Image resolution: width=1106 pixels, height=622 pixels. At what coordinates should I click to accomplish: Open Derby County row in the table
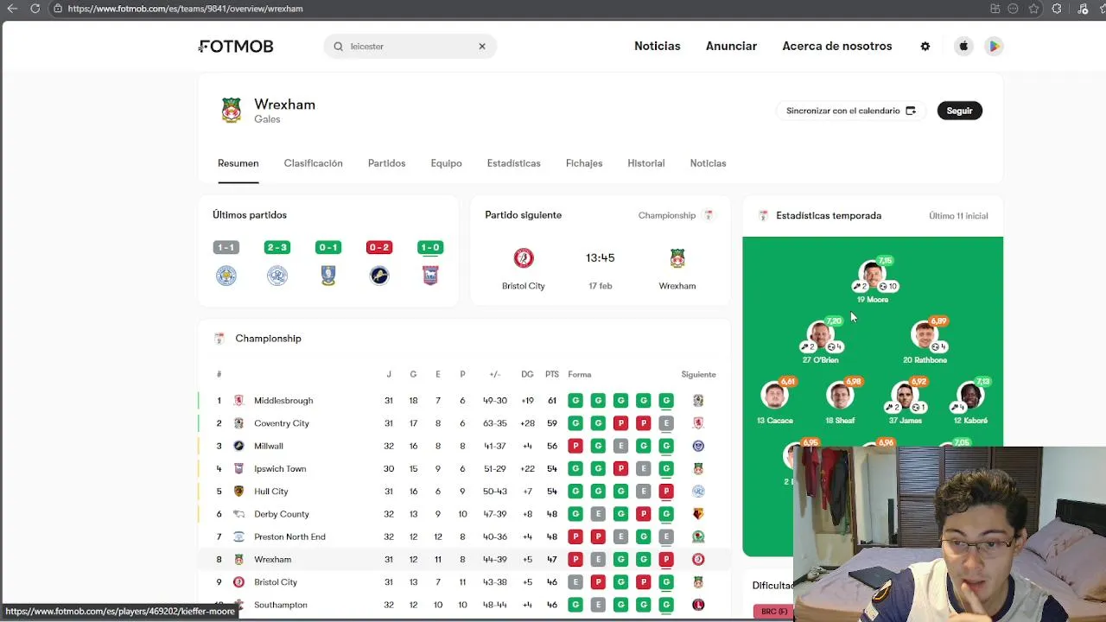465,514
